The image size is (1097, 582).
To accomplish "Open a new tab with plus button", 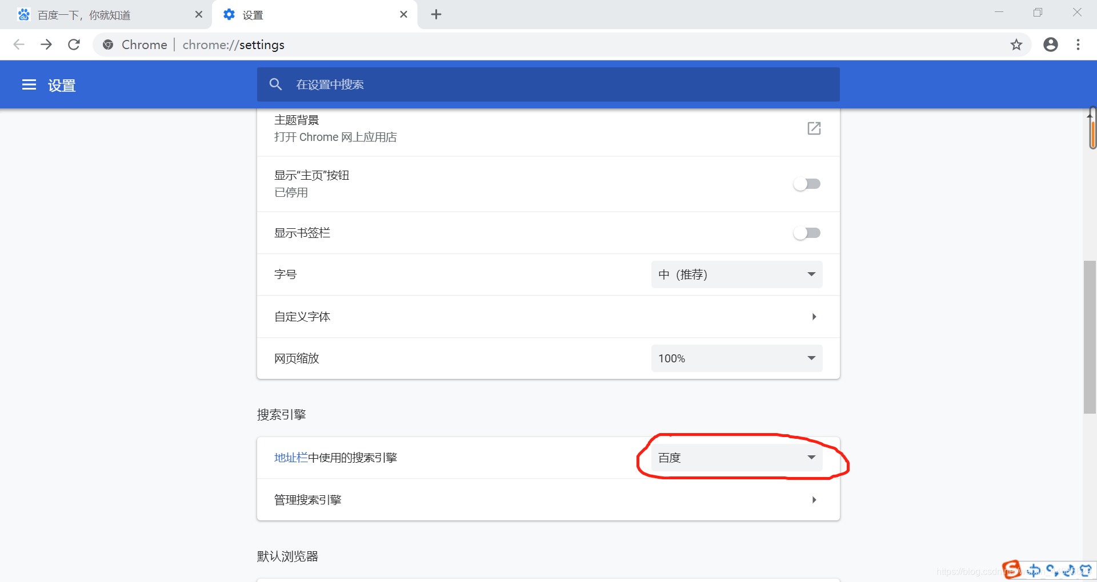I will coord(436,15).
